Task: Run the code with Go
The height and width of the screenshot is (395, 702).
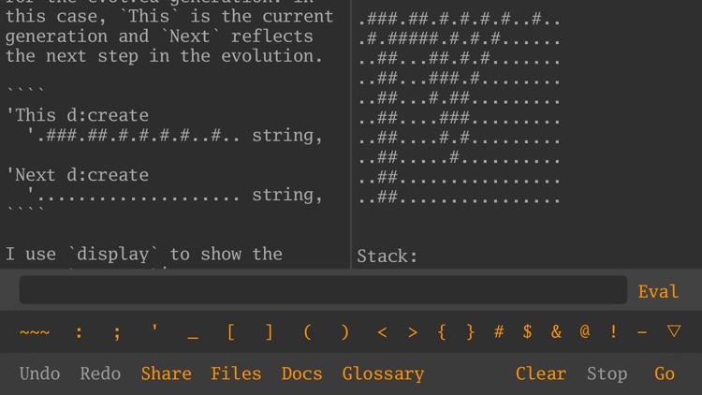Action: point(665,373)
